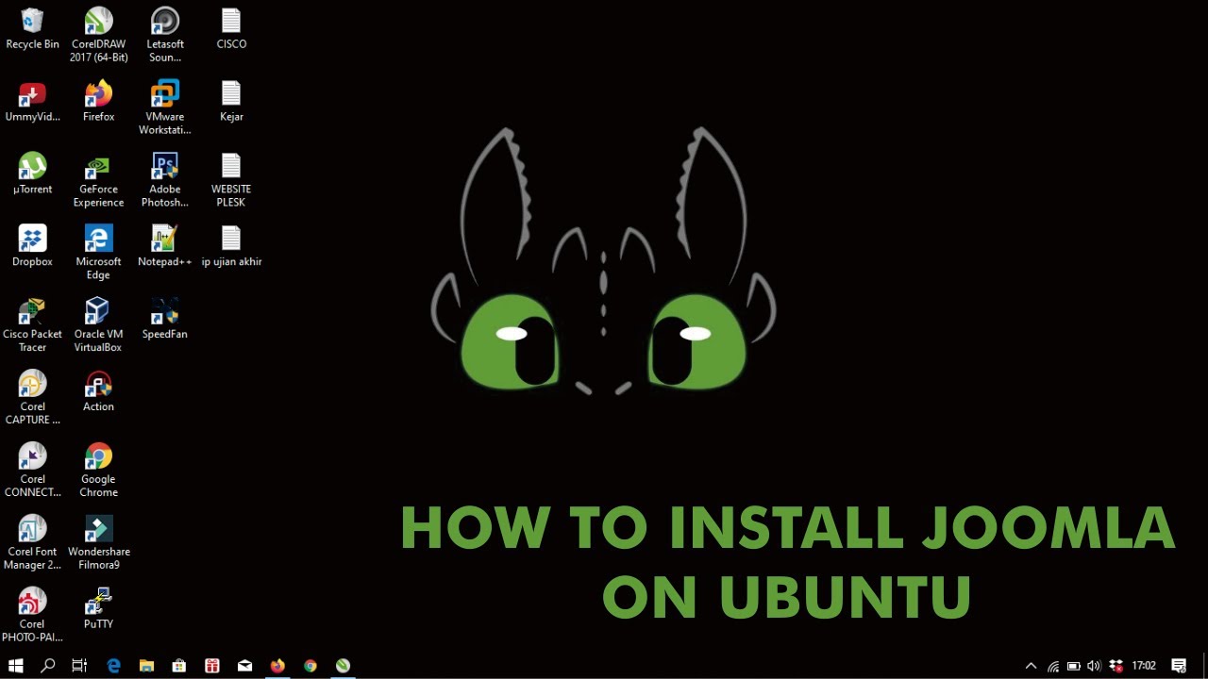
Task: Select the ip ujian akhir file
Action: pyautogui.click(x=231, y=246)
